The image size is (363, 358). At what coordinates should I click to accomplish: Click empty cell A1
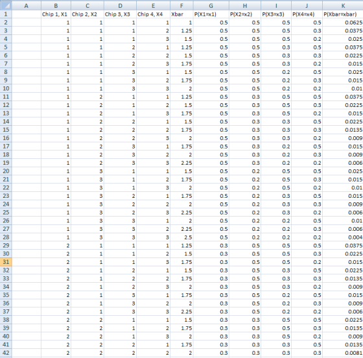pyautogui.click(x=27, y=14)
